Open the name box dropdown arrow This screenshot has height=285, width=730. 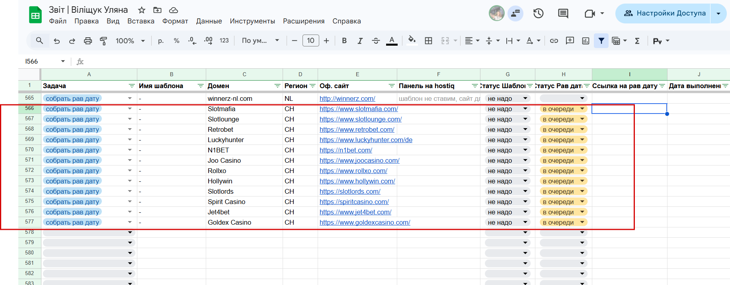[x=63, y=61]
